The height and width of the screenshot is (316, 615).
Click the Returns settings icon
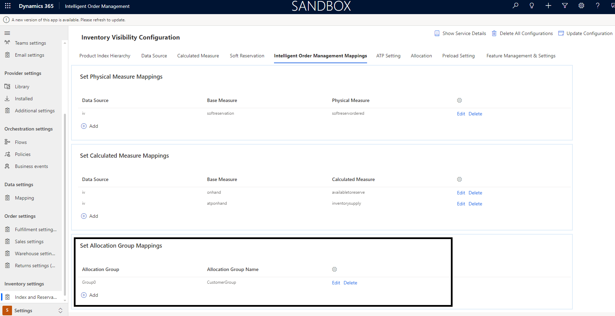point(7,265)
